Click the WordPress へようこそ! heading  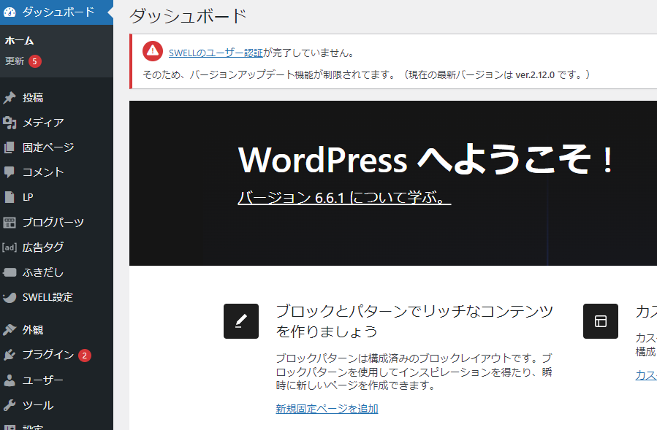(x=427, y=160)
